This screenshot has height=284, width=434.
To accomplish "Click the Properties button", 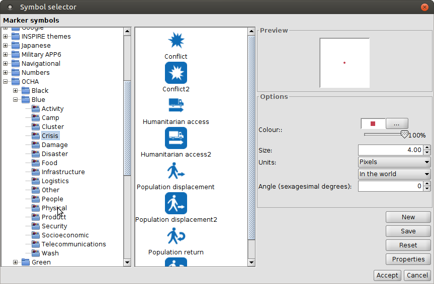I will click(x=408, y=259).
